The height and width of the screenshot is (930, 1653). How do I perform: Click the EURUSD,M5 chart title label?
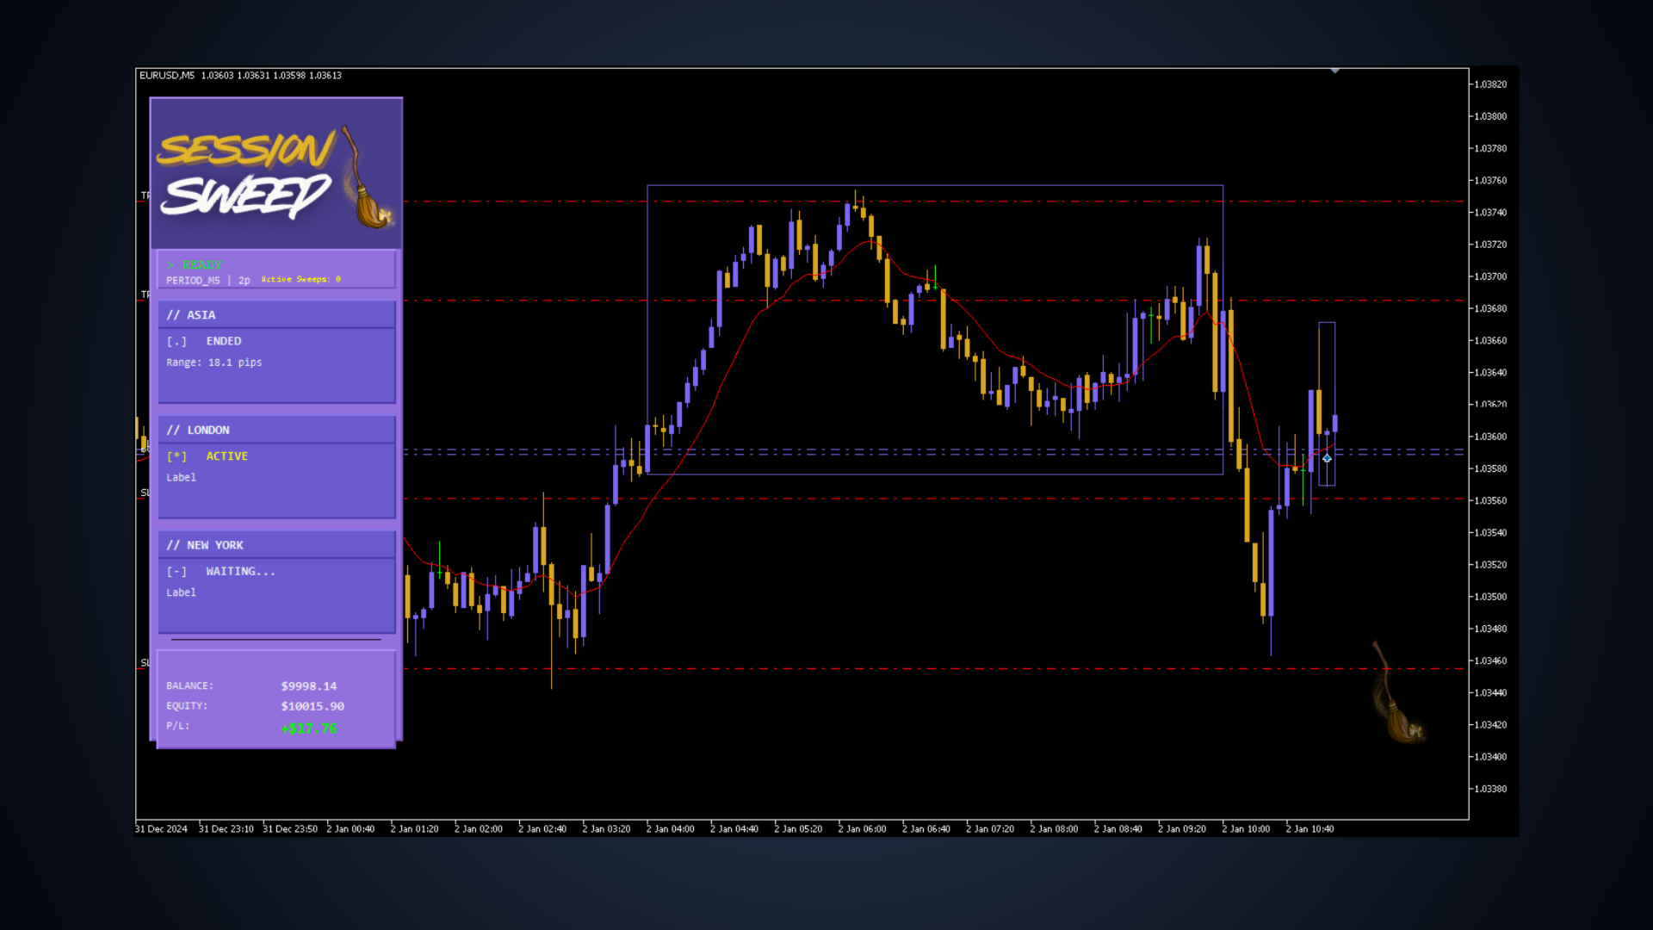point(167,76)
